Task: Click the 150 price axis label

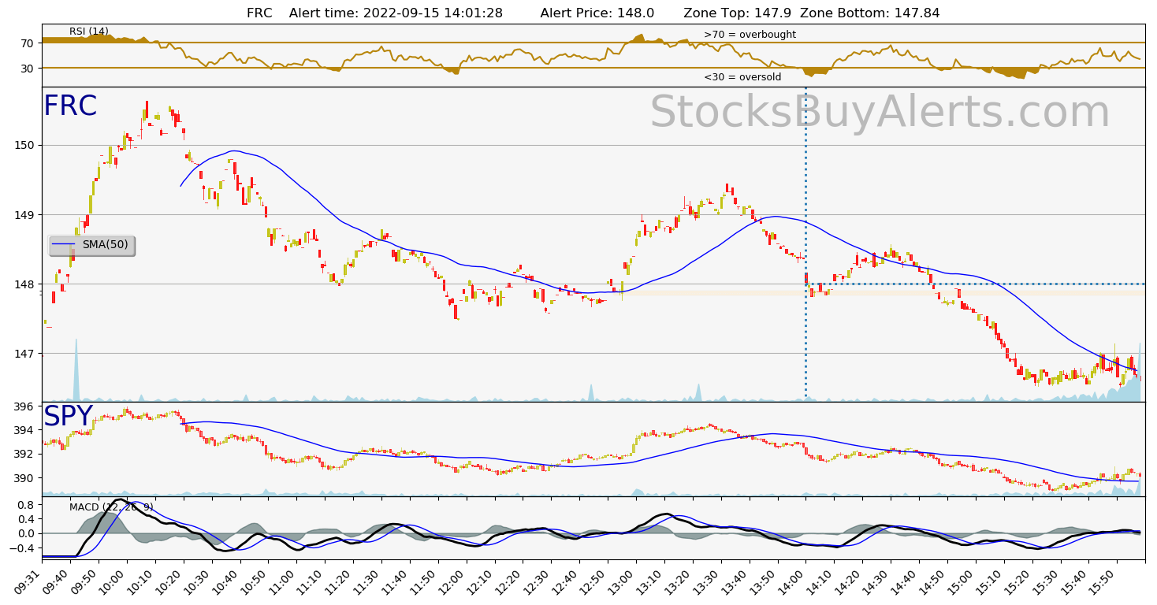Action: click(x=24, y=145)
